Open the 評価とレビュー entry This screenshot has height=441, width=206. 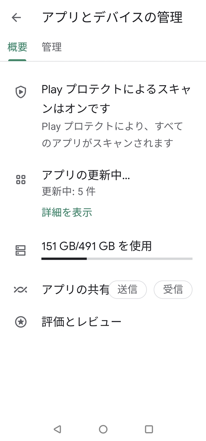click(81, 322)
